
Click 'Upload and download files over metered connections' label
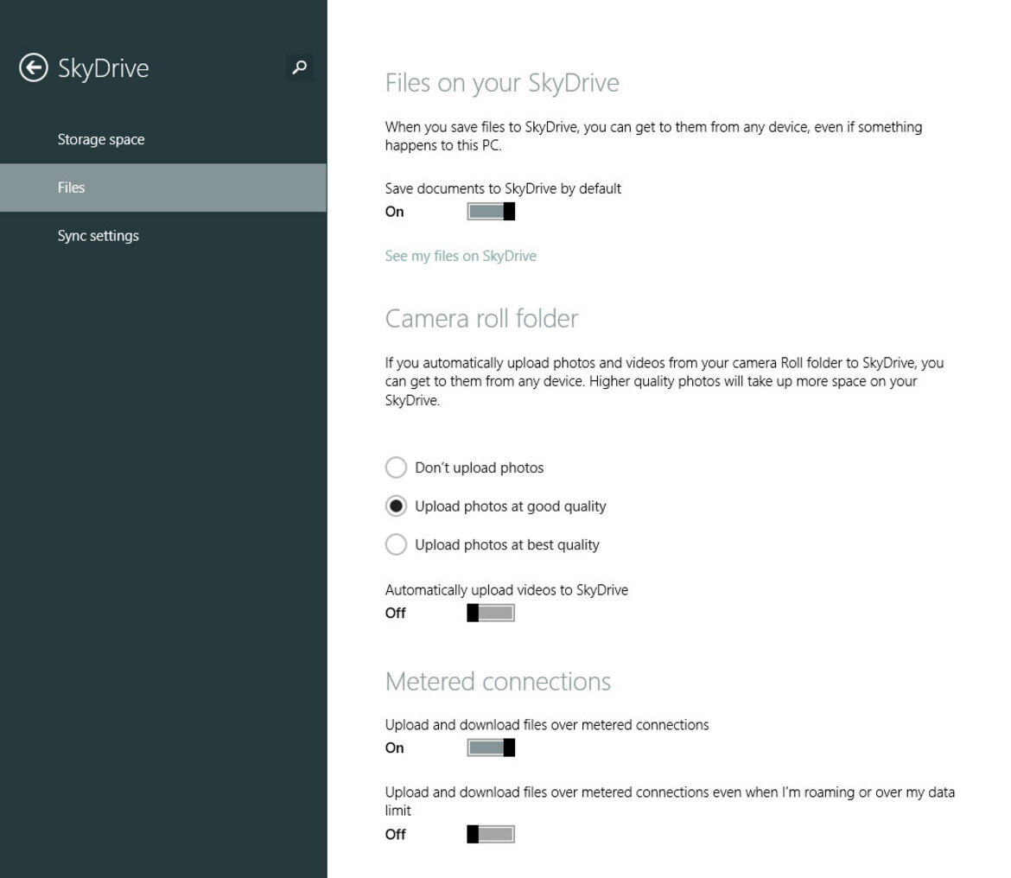point(547,724)
